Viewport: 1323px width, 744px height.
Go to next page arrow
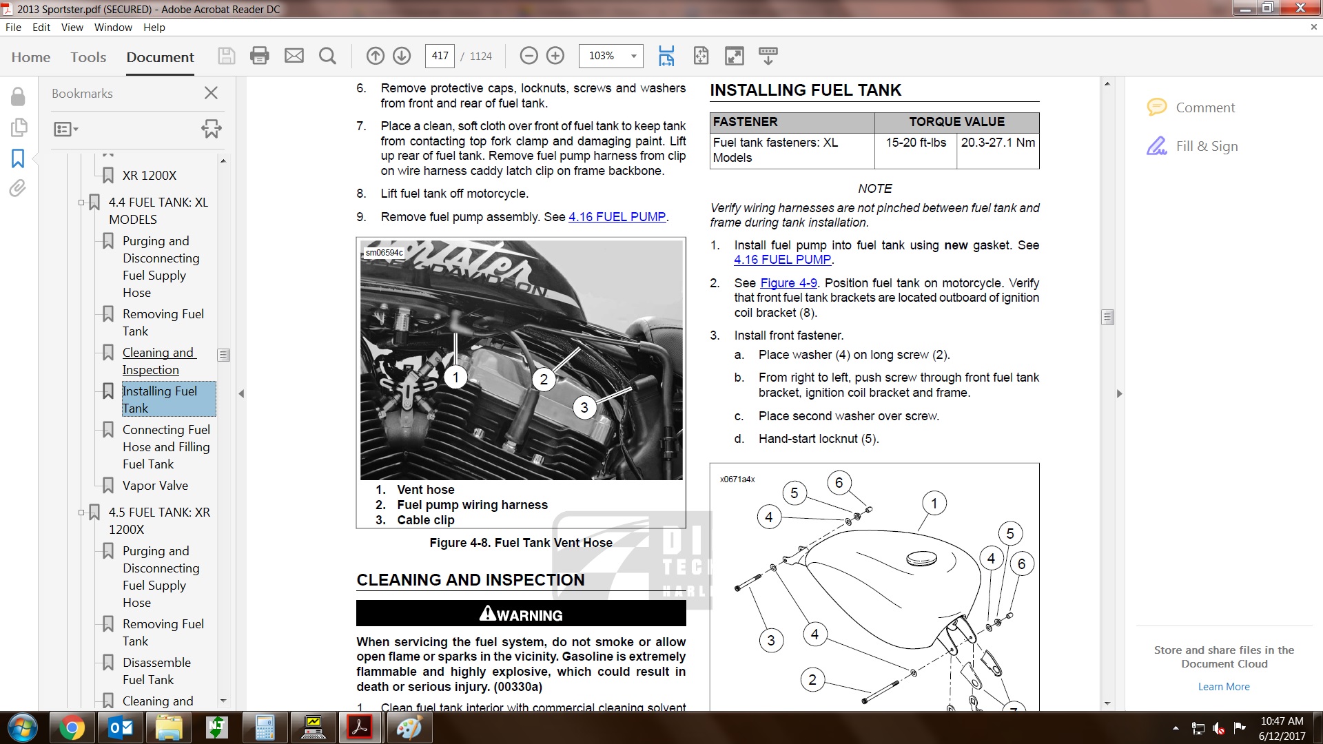coord(402,56)
